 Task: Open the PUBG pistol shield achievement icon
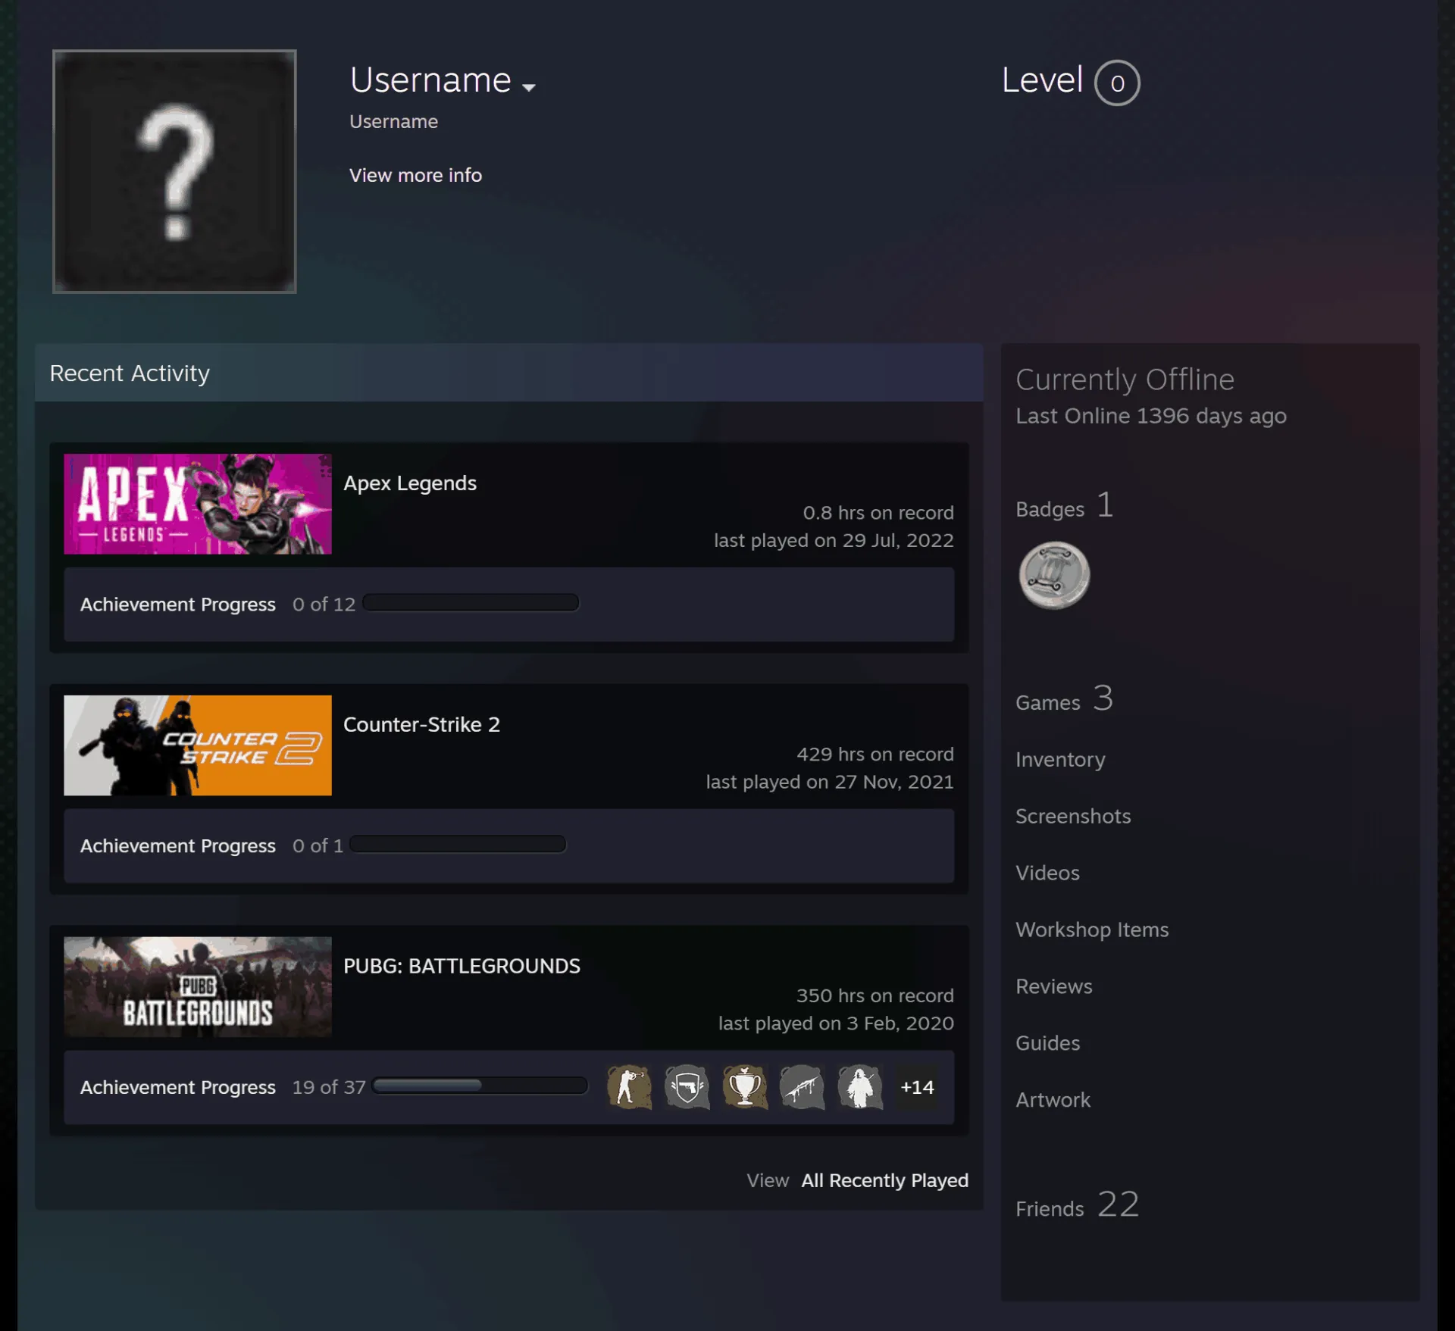687,1087
